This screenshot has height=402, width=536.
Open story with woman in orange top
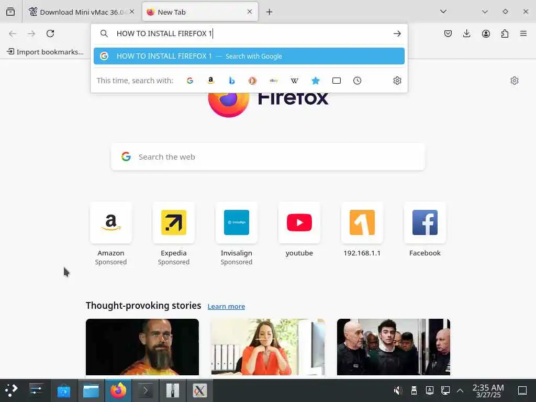tap(268, 347)
